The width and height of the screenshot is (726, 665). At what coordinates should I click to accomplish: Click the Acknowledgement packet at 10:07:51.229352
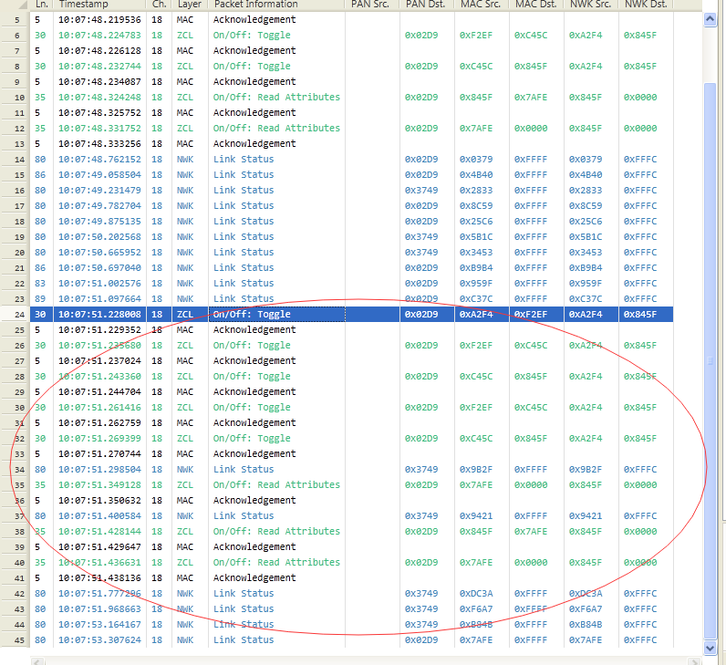click(x=351, y=329)
